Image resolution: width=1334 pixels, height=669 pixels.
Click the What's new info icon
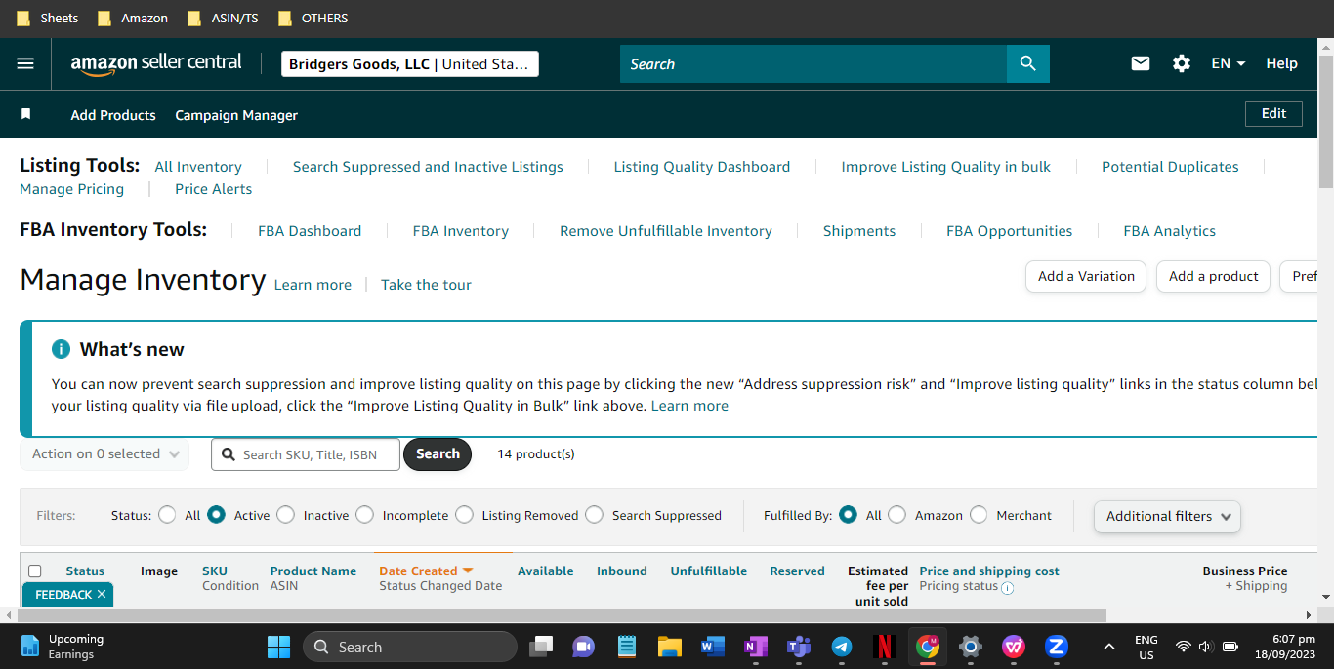point(61,349)
